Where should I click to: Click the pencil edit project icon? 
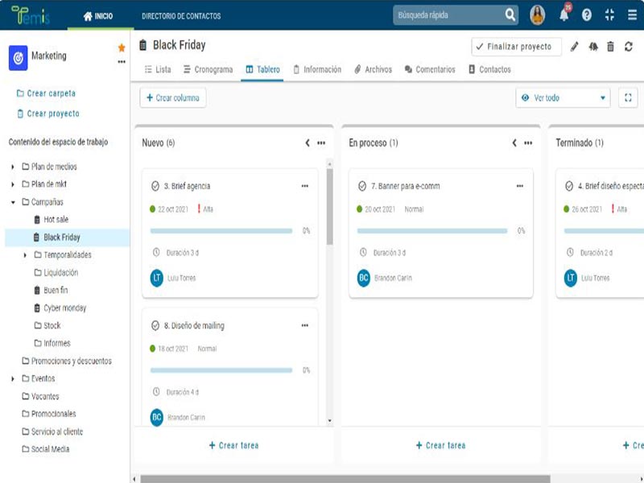tap(575, 47)
